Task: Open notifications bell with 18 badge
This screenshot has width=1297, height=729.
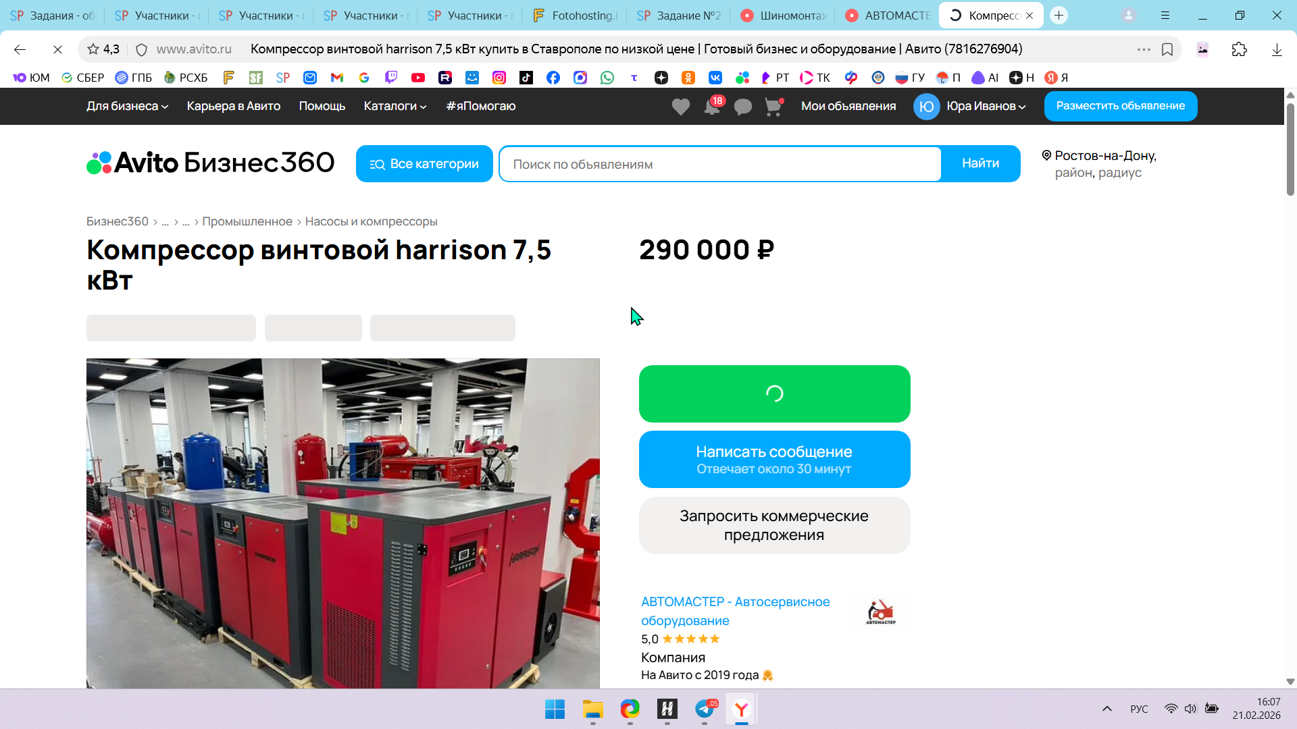Action: pyautogui.click(x=712, y=107)
